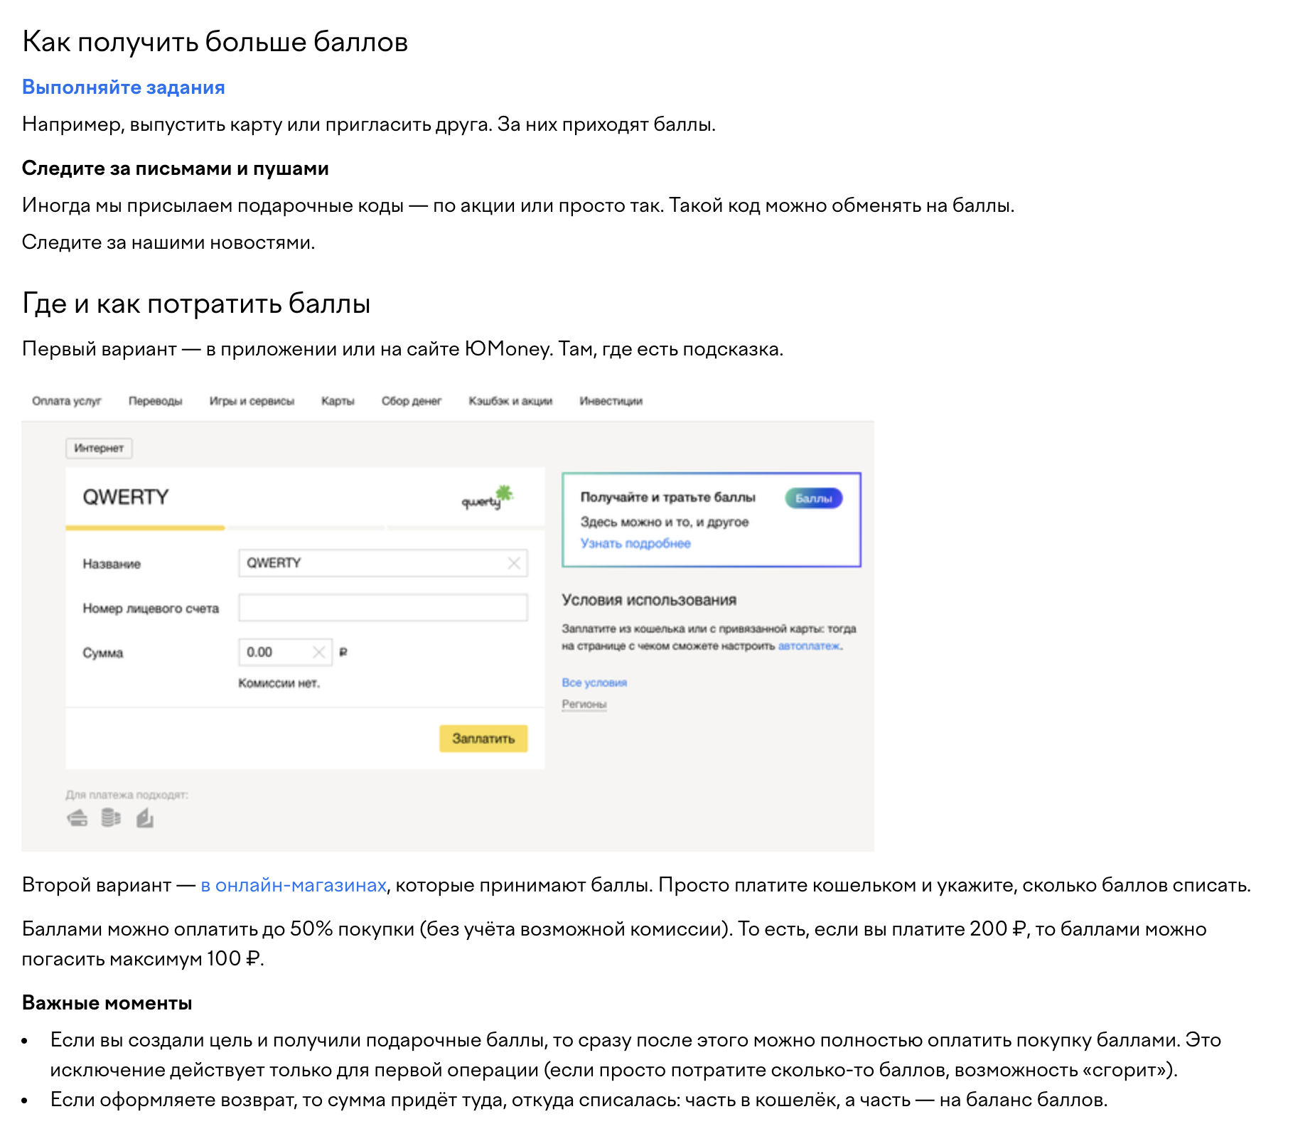The height and width of the screenshot is (1146, 1315).
Task: Click the yellow 'Заплатить' button
Action: coord(483,739)
